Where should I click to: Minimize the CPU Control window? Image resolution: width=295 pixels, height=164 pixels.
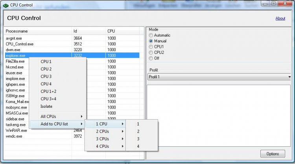(265, 4)
